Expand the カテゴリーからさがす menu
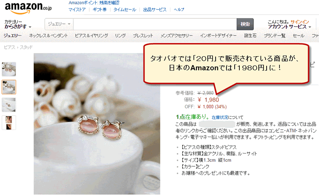 [x=18, y=24]
